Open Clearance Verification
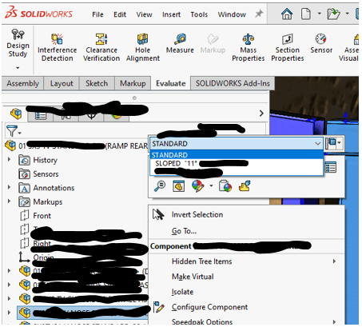This screenshot has width=362, height=327. pyautogui.click(x=101, y=47)
